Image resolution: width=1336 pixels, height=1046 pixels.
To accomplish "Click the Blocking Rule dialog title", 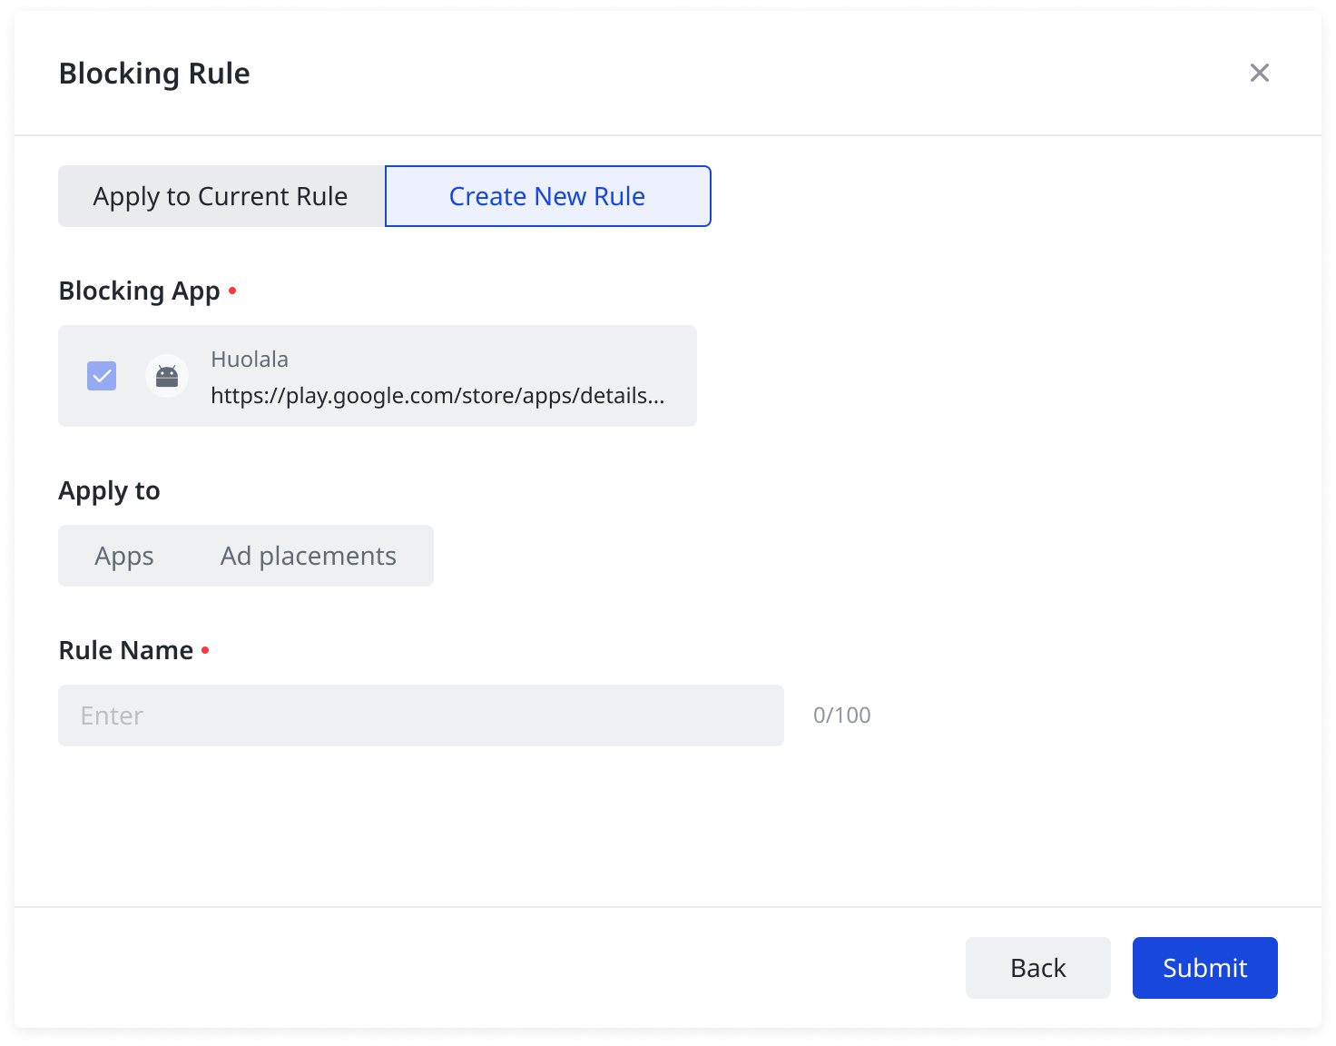I will tap(154, 74).
